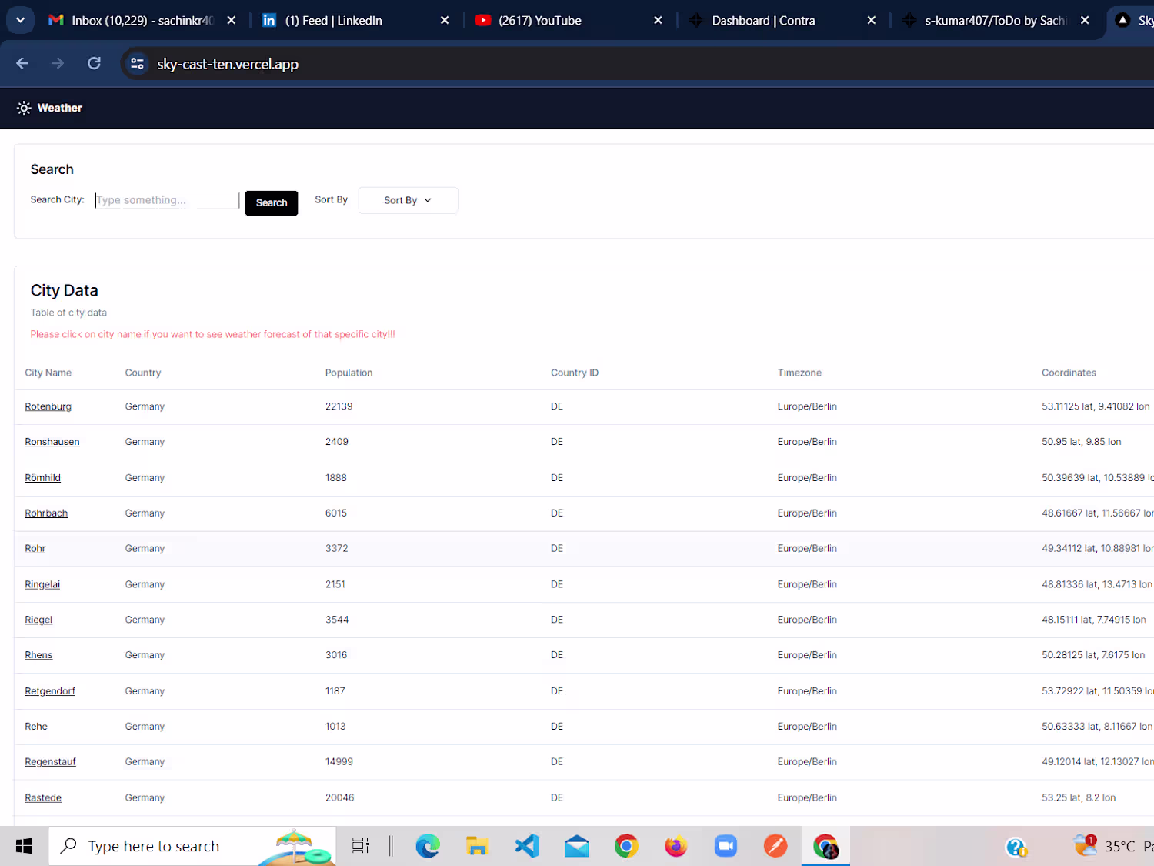Open the Riegel city link
This screenshot has height=866, width=1154.
point(38,620)
